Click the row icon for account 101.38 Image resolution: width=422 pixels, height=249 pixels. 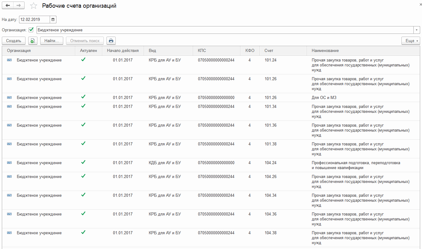(x=10, y=144)
